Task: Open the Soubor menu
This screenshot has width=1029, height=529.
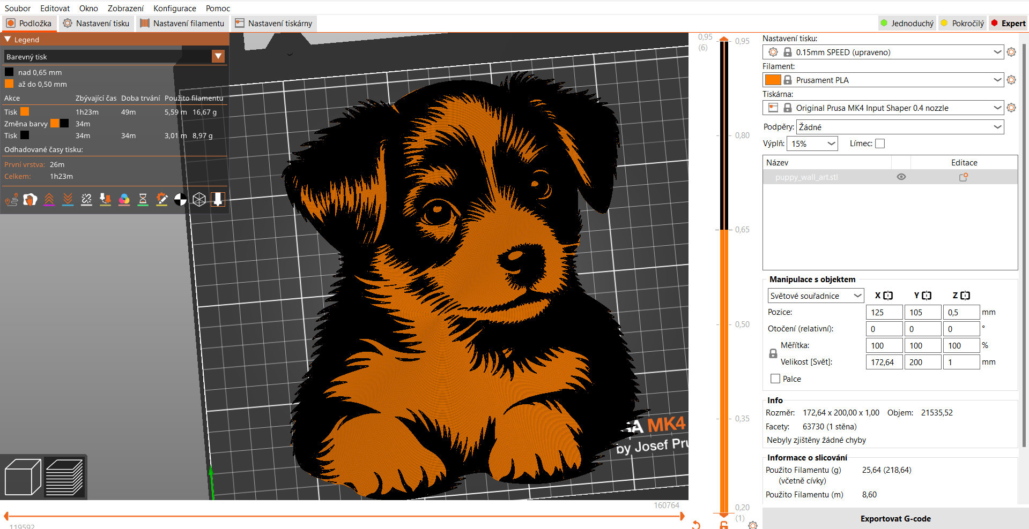Action: click(17, 8)
